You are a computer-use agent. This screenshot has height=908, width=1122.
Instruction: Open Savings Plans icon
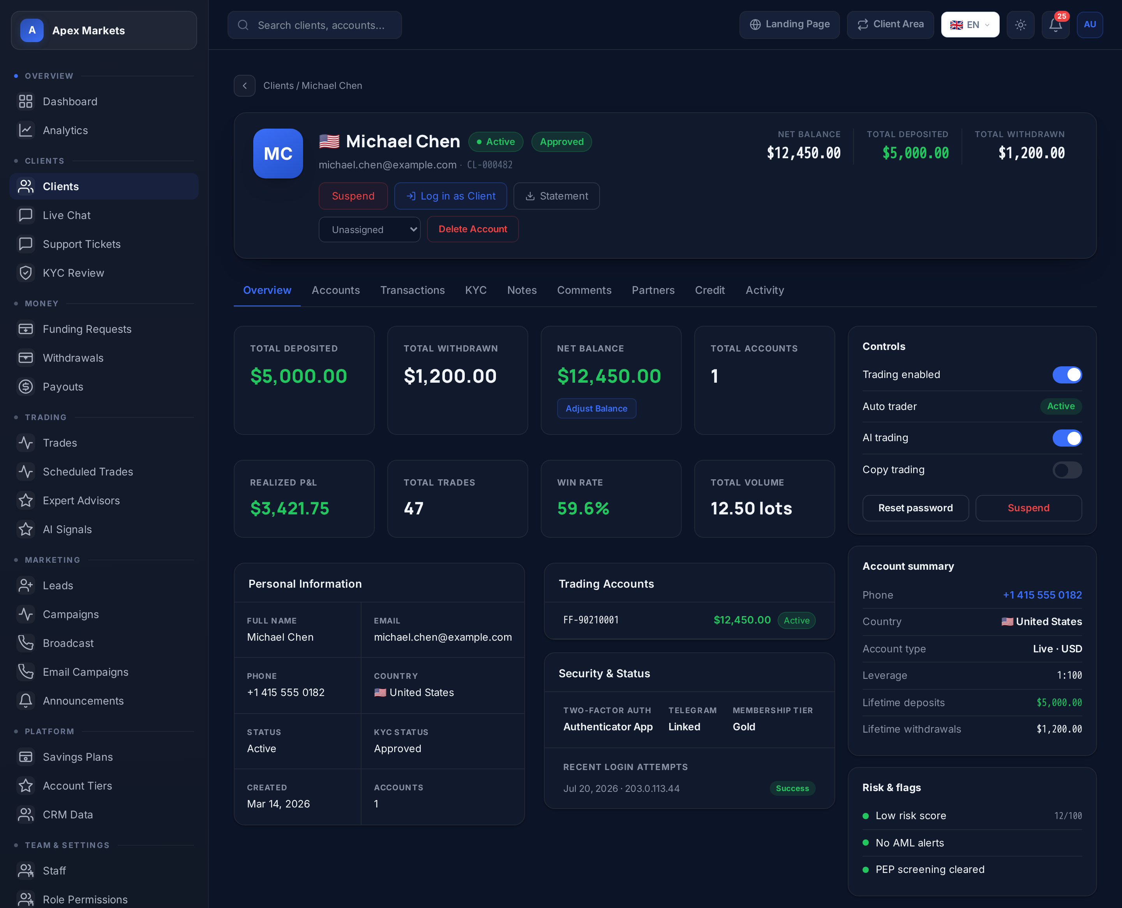[x=26, y=757]
